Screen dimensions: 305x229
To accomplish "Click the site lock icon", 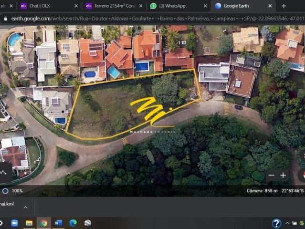I will point(5,19).
